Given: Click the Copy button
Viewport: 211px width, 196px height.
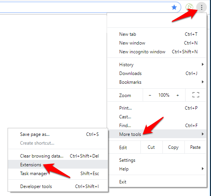Looking at the screenshot, I should coord(173,147).
